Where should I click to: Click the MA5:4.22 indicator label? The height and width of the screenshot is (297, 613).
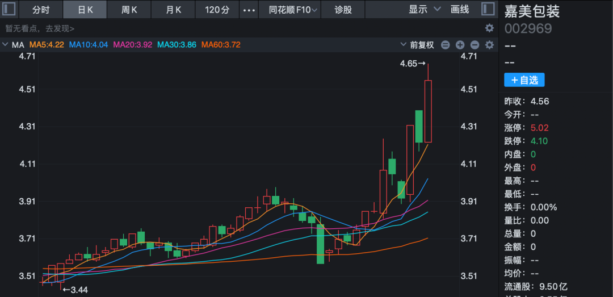click(47, 45)
